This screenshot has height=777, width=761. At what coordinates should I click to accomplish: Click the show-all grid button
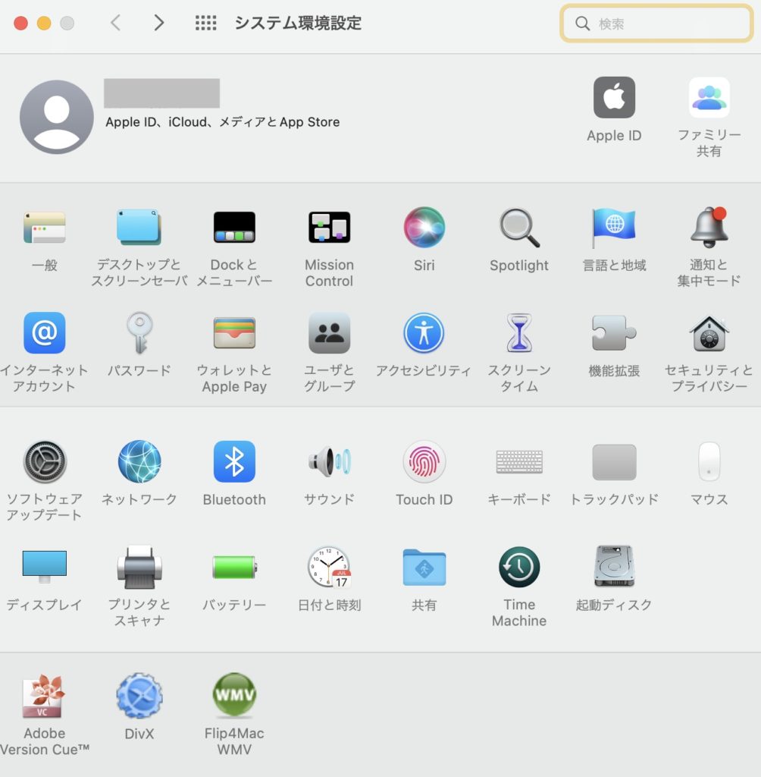pyautogui.click(x=205, y=23)
